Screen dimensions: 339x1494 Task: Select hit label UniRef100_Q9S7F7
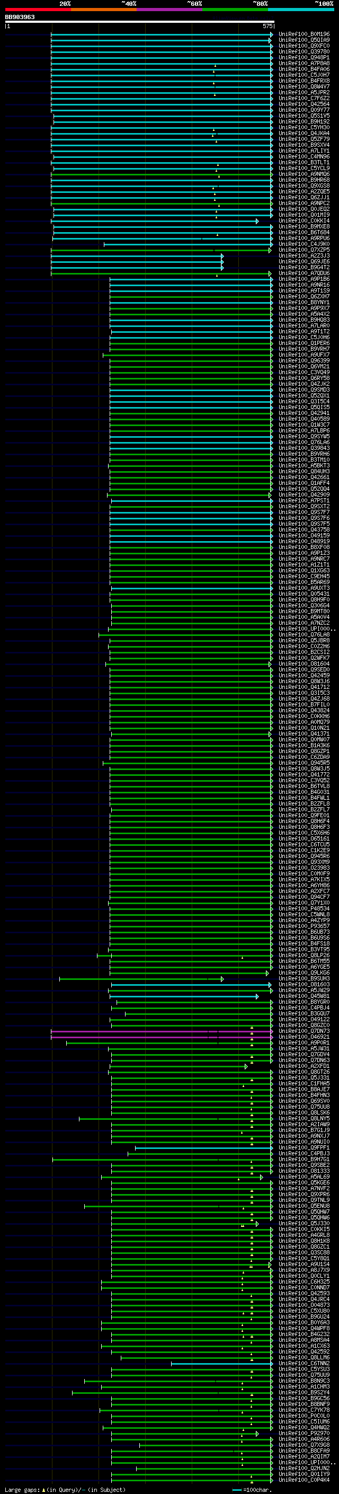(x=304, y=512)
